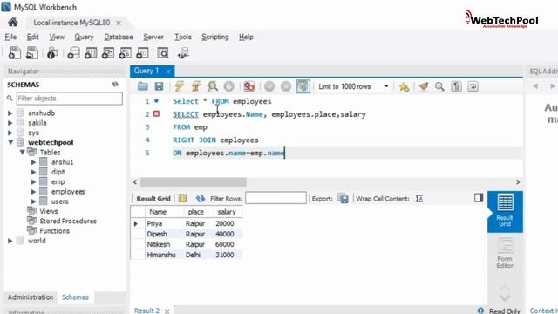Stop the running query icon
This screenshot has width=558, height=314.
[x=228, y=86]
